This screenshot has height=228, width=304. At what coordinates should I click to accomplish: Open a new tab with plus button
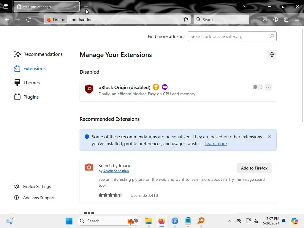[86, 7]
